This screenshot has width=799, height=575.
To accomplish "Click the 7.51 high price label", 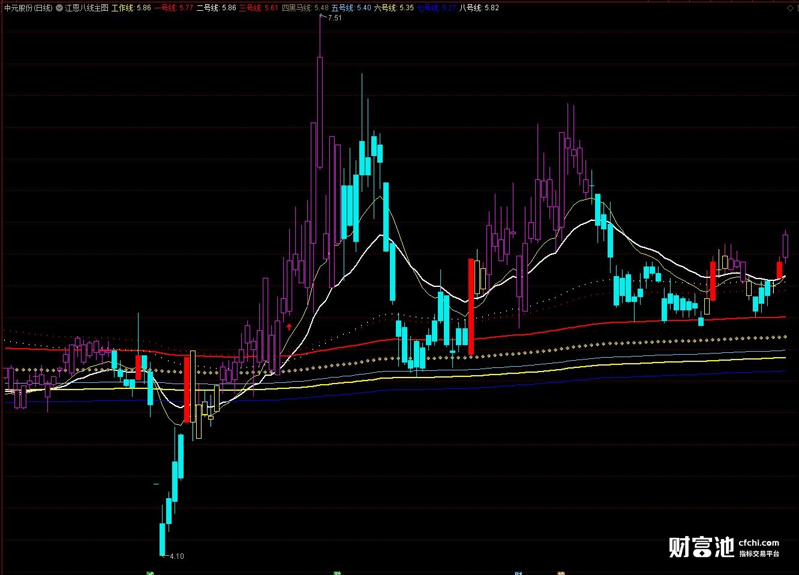I will click(335, 18).
